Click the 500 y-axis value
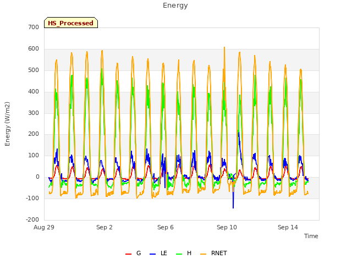 coord(34,70)
